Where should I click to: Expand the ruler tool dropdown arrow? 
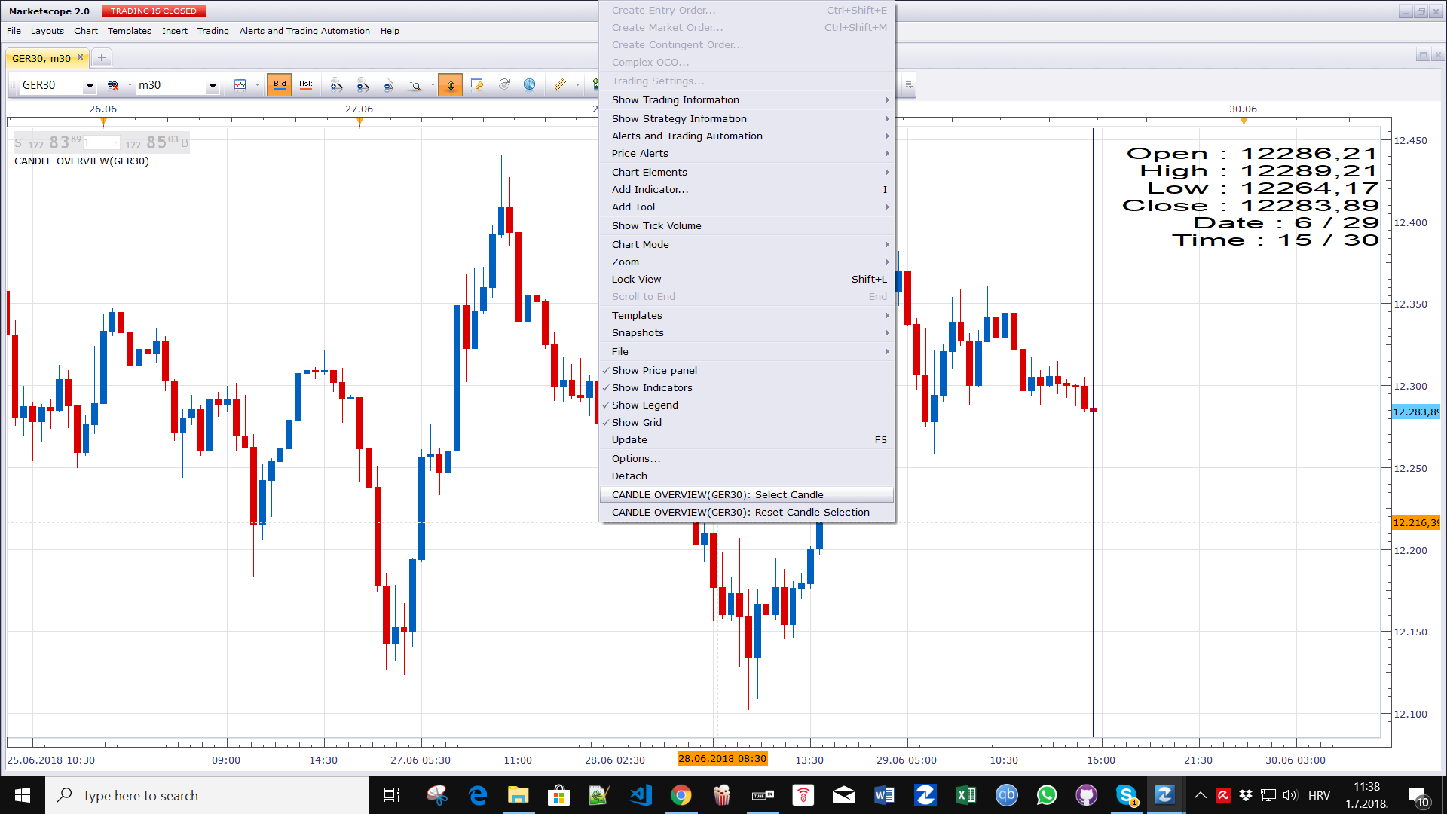click(x=577, y=85)
